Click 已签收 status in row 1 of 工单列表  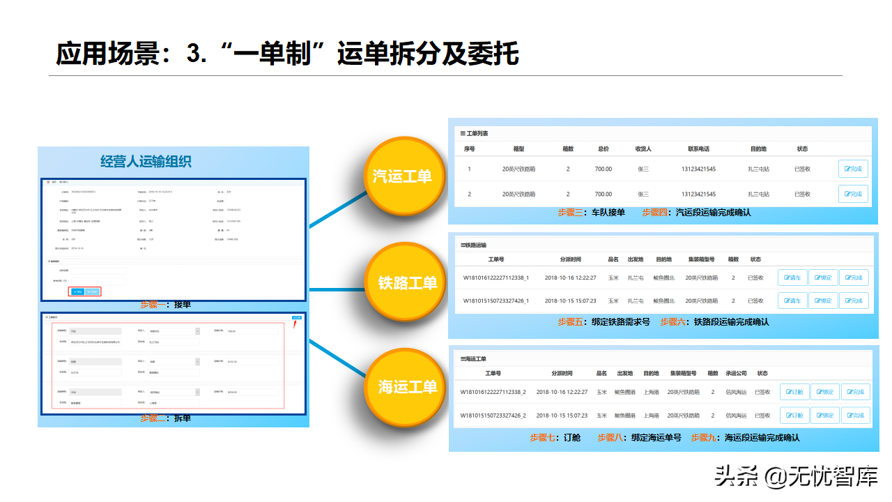coord(802,169)
